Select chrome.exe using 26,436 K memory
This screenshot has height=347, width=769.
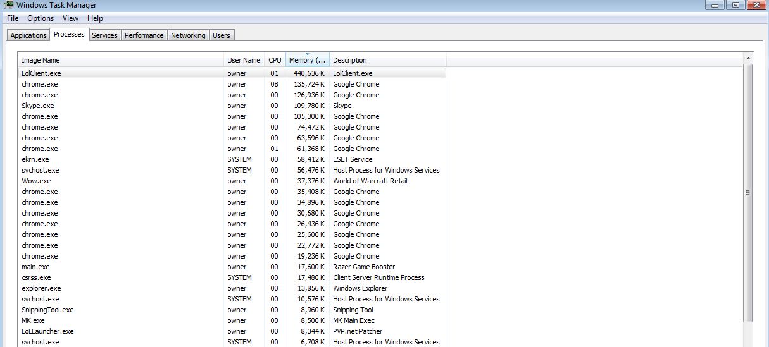tap(232, 224)
